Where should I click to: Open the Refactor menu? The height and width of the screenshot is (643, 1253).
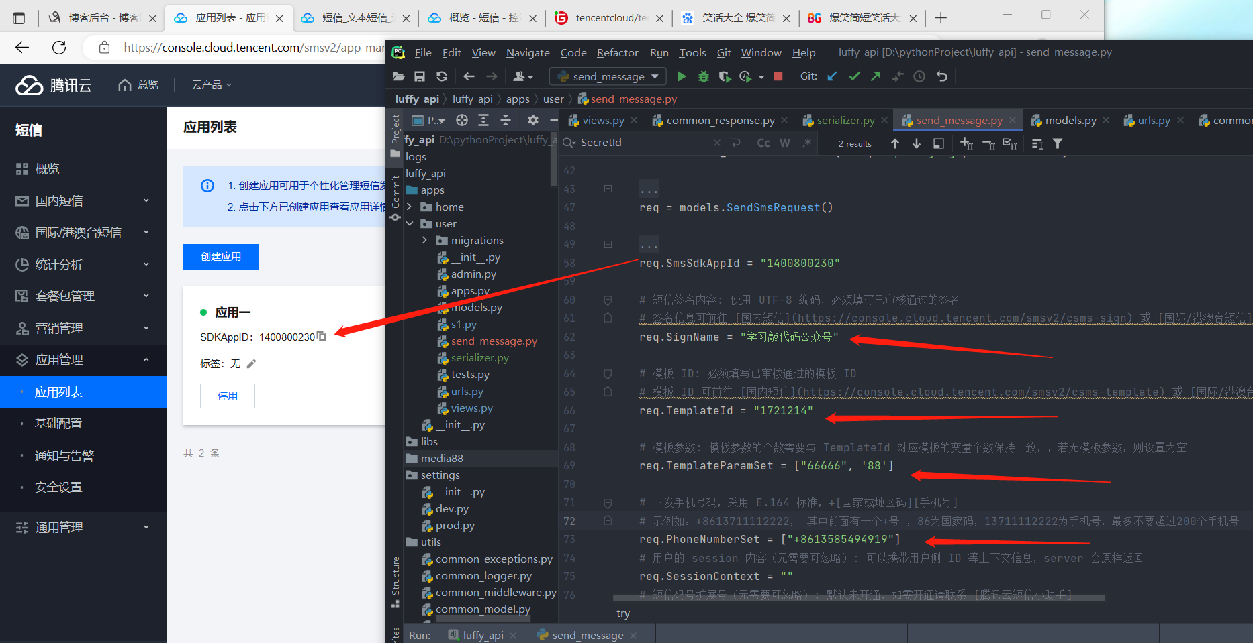coord(617,52)
